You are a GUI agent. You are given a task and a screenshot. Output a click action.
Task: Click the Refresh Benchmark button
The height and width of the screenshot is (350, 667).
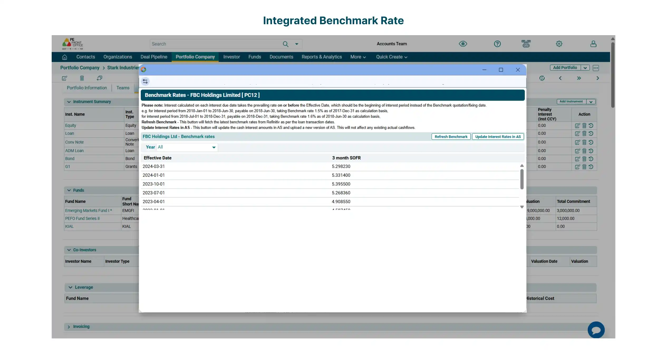[451, 137]
